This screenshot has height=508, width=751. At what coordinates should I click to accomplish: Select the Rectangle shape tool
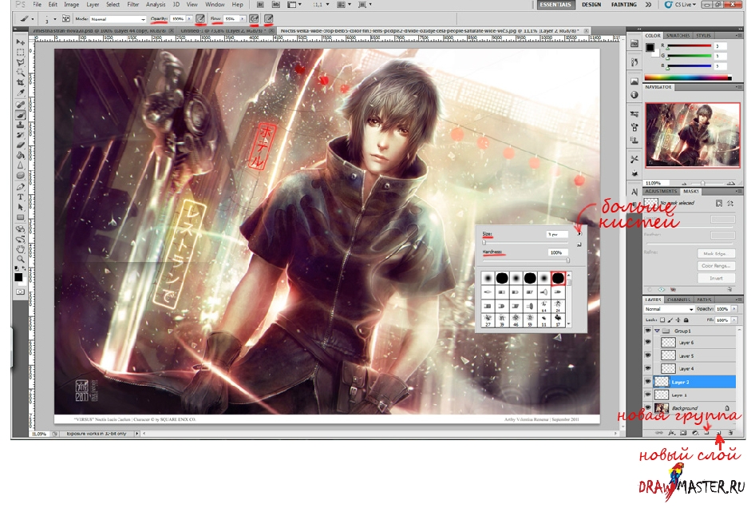tap(20, 217)
